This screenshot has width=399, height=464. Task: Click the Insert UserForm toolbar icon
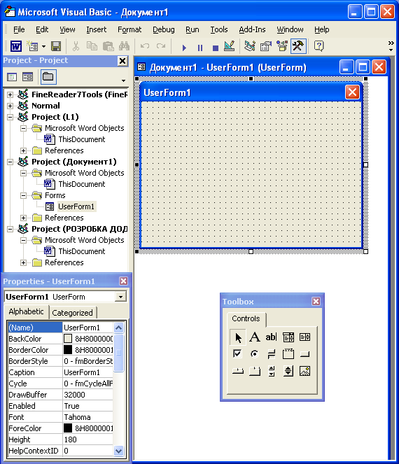pos(32,46)
